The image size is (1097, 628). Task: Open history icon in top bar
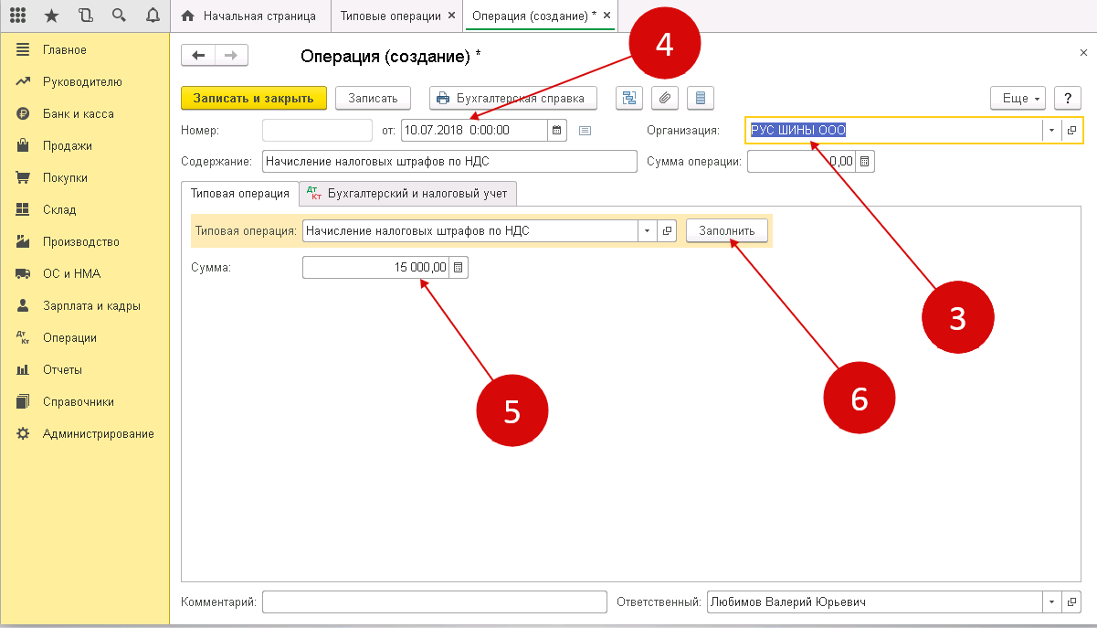[86, 16]
